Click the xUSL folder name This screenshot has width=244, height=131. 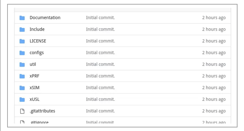(x=35, y=99)
